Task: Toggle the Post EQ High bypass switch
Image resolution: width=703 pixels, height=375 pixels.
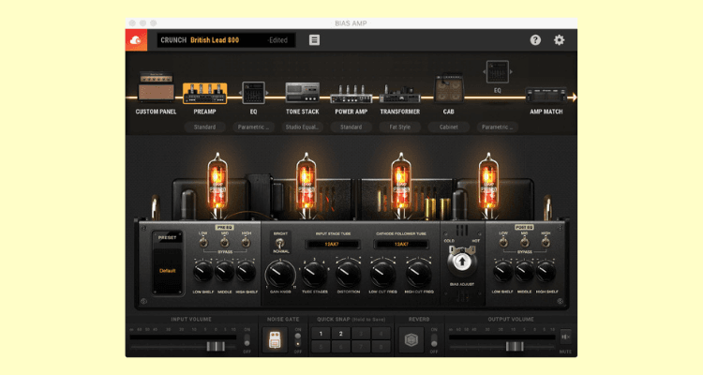Action: tap(546, 242)
